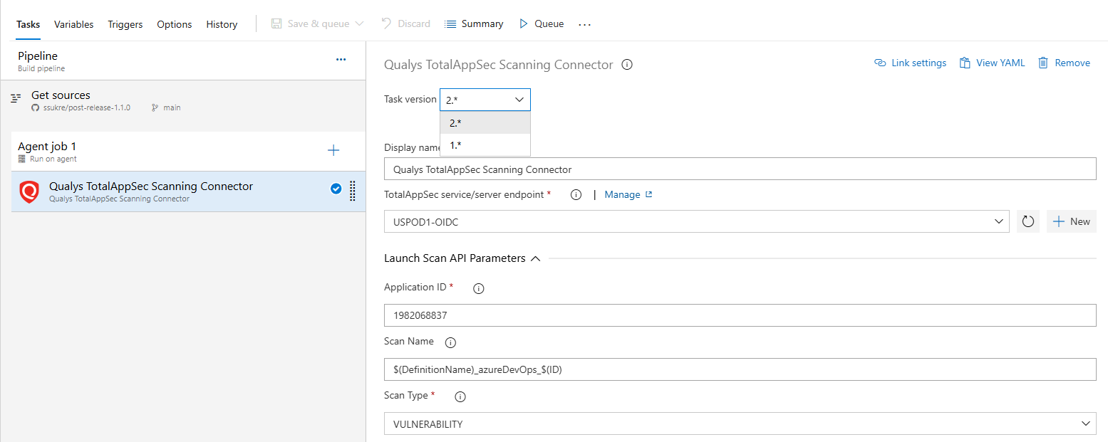Image resolution: width=1108 pixels, height=442 pixels.
Task: Choose task version 2.* from the list
Action: (x=485, y=123)
